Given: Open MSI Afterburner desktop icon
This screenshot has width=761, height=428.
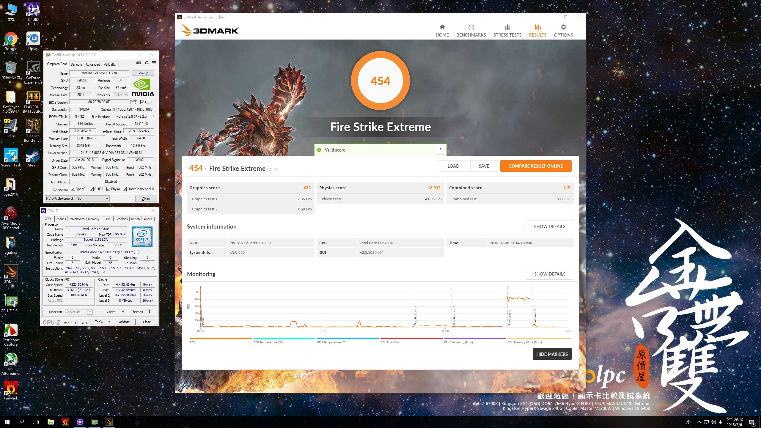Looking at the screenshot, I should (11, 364).
